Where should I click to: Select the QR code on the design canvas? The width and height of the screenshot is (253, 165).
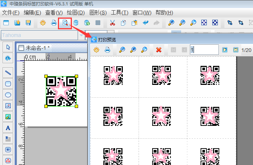click(61, 91)
